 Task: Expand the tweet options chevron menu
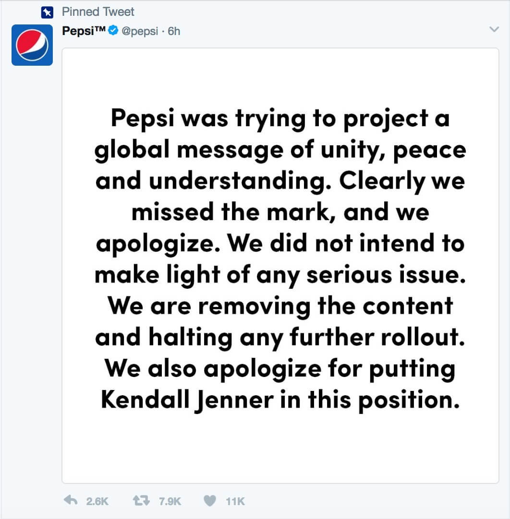(494, 29)
